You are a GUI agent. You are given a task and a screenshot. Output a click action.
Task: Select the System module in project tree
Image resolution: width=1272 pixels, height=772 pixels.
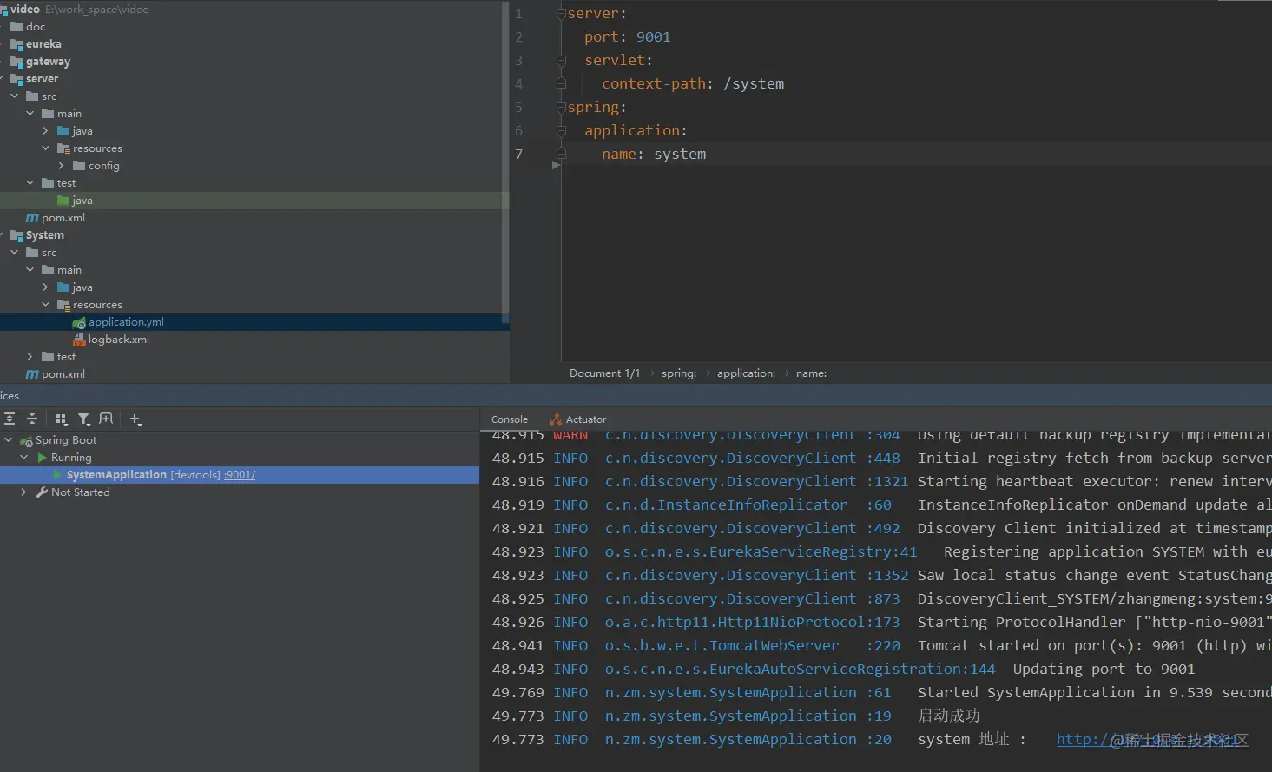(45, 235)
